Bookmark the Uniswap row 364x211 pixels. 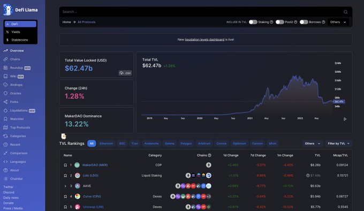click(65, 207)
